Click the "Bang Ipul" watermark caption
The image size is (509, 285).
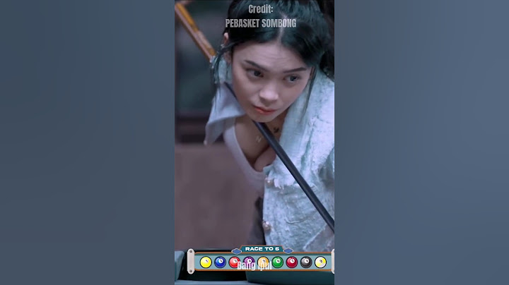[255, 266]
